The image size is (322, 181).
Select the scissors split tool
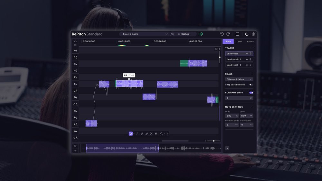point(151,133)
